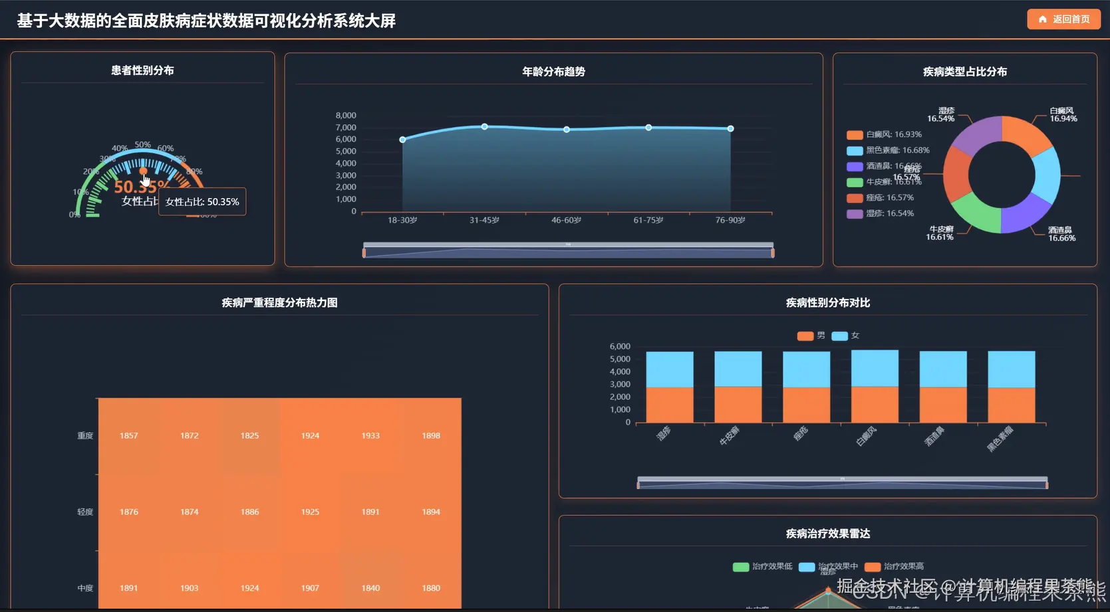Click the 返回首页 button
Viewport: 1110px width, 612px height.
tap(1062, 19)
